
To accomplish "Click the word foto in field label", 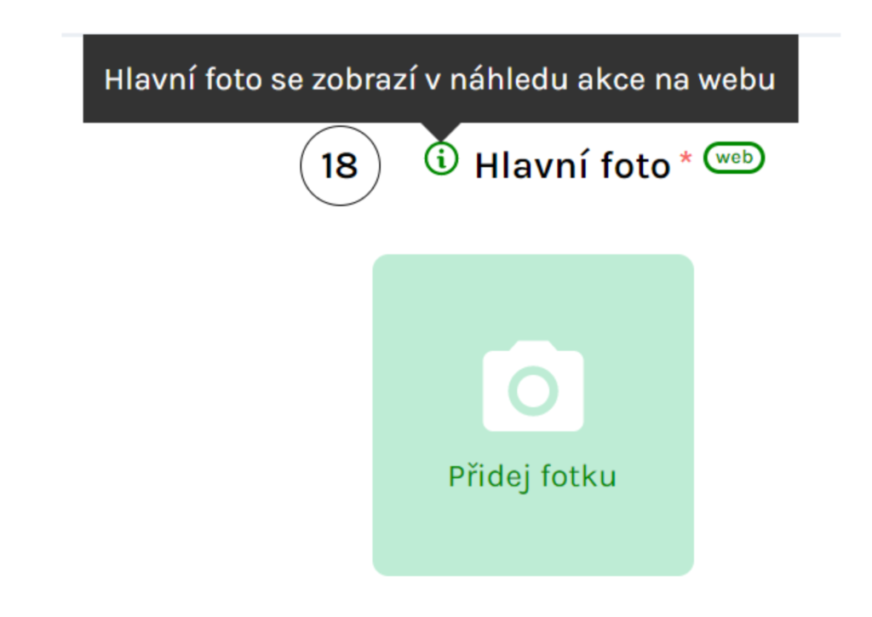I will pyautogui.click(x=635, y=166).
